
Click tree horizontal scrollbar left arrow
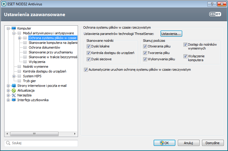[x=7, y=134]
